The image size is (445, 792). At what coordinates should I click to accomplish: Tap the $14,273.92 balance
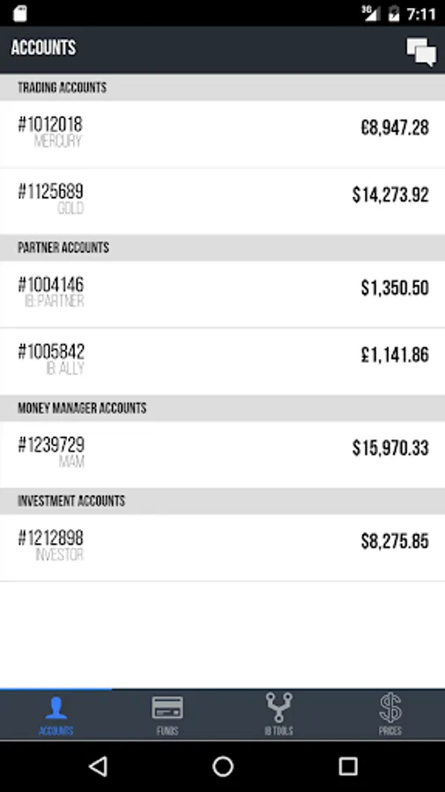[390, 195]
